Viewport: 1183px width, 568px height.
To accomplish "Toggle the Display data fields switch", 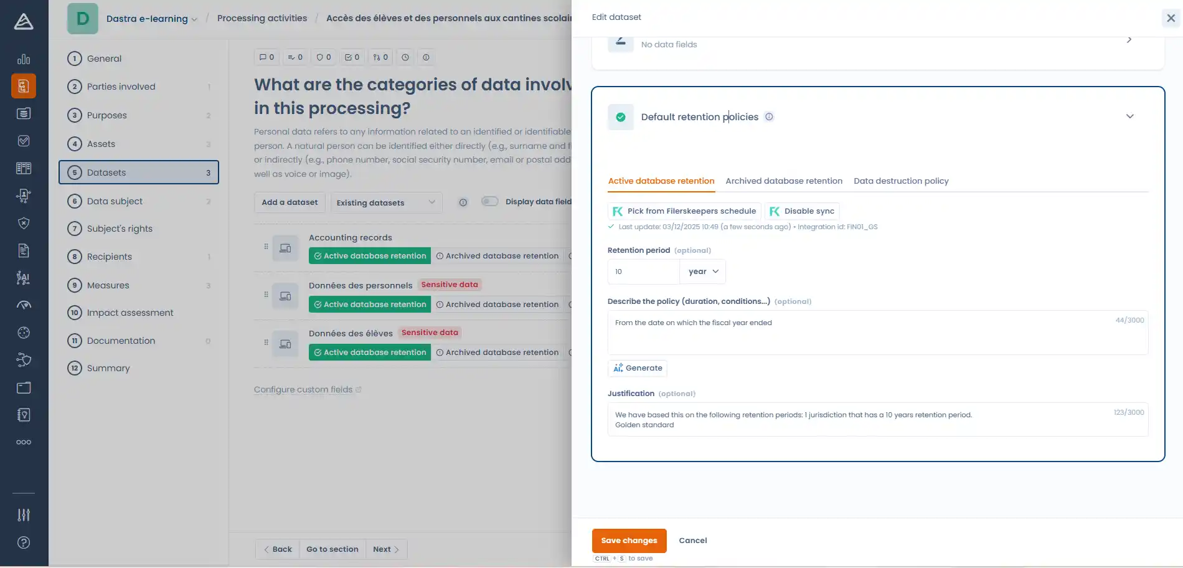I will pos(490,201).
